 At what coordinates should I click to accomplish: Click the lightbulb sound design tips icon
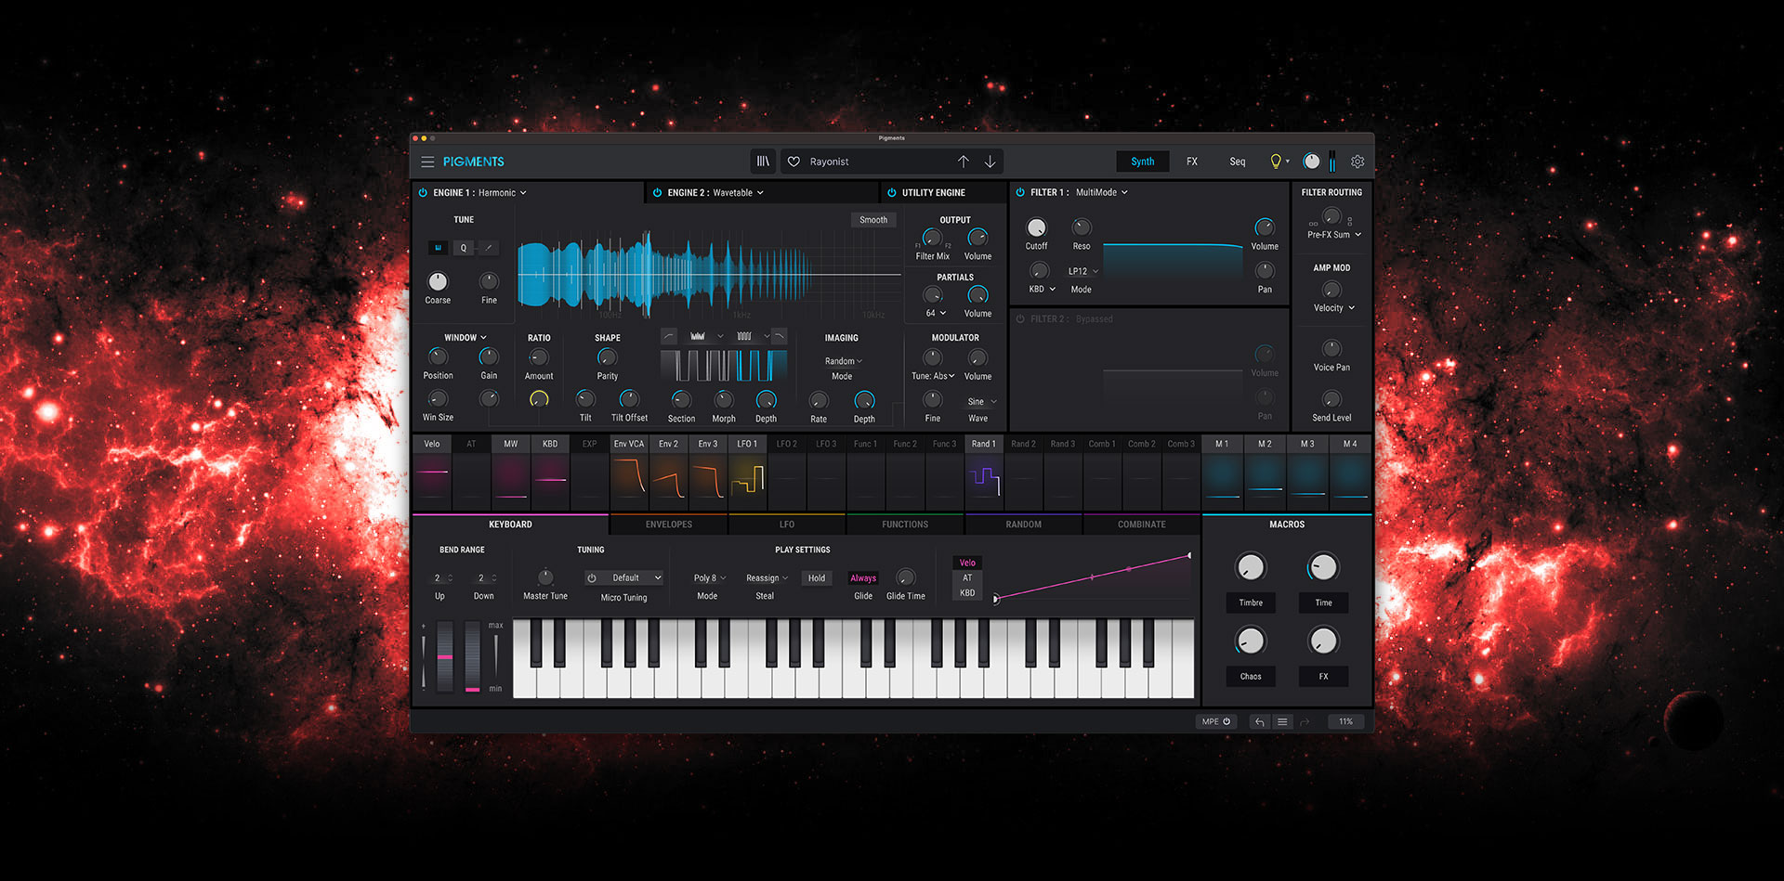[x=1276, y=162]
